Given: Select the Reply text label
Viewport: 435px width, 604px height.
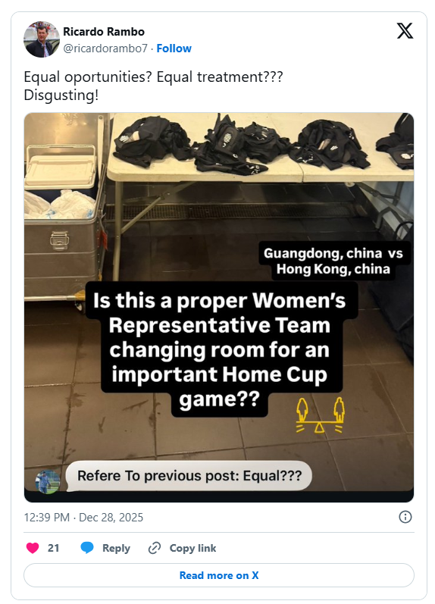Looking at the screenshot, I should click(116, 548).
